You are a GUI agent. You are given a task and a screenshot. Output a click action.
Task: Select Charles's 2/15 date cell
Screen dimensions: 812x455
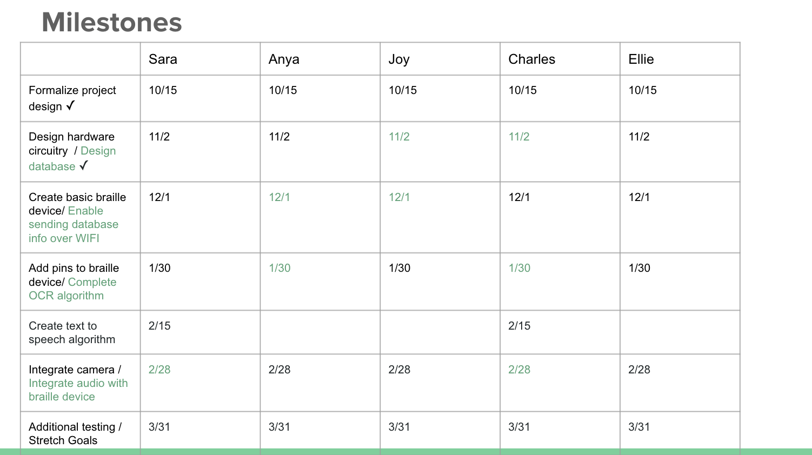point(560,332)
